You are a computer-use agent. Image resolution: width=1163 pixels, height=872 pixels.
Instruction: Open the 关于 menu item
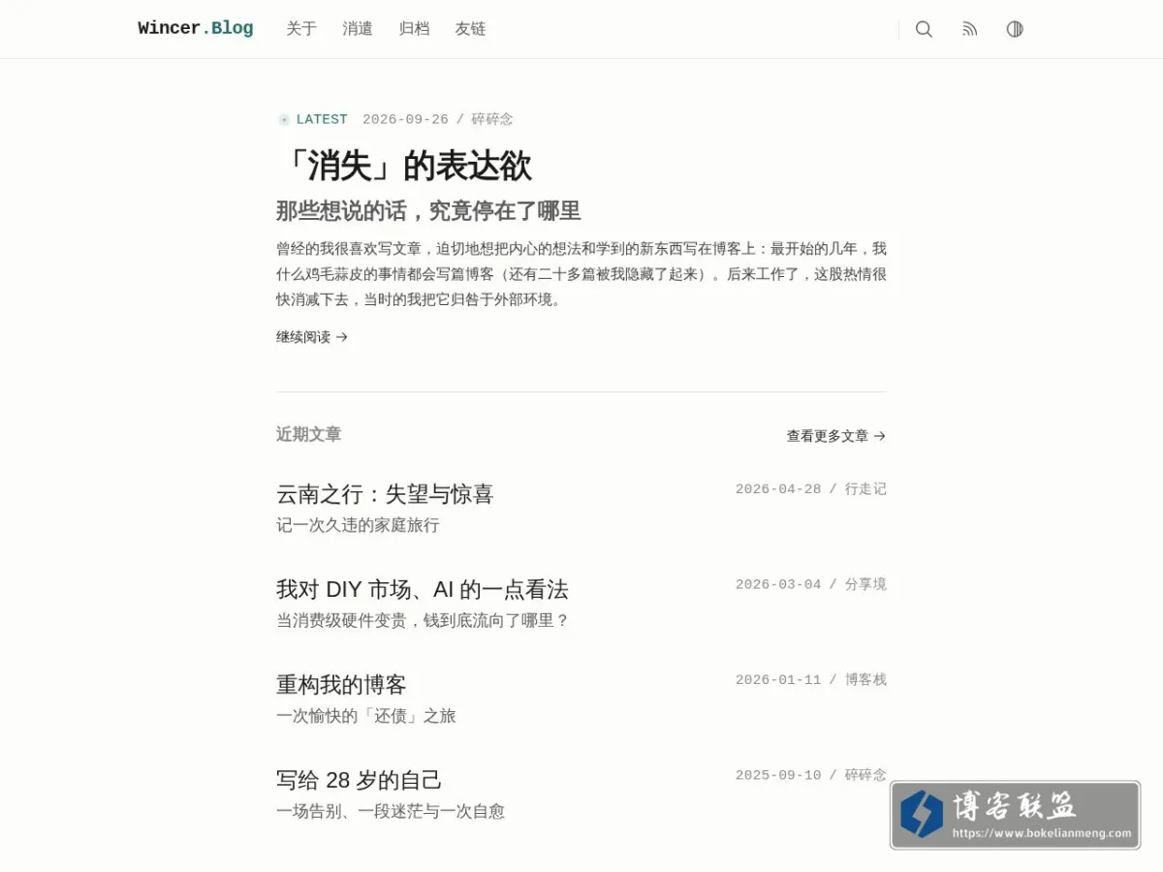tap(301, 29)
